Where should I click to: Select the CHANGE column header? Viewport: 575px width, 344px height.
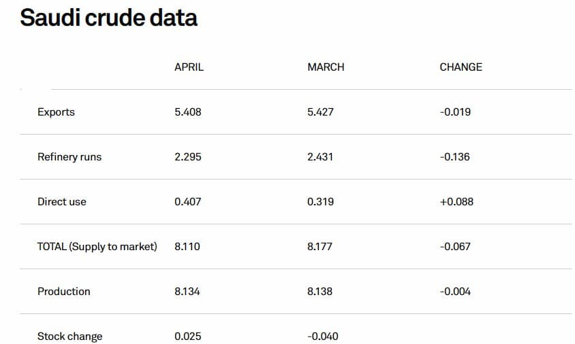[461, 67]
